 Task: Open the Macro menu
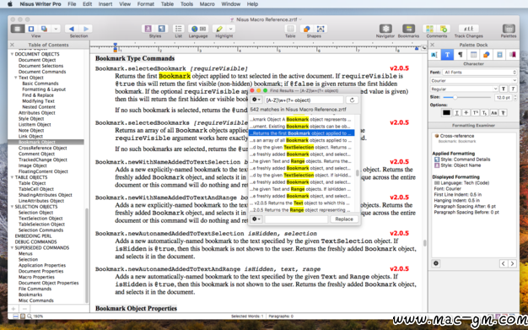click(x=207, y=4)
